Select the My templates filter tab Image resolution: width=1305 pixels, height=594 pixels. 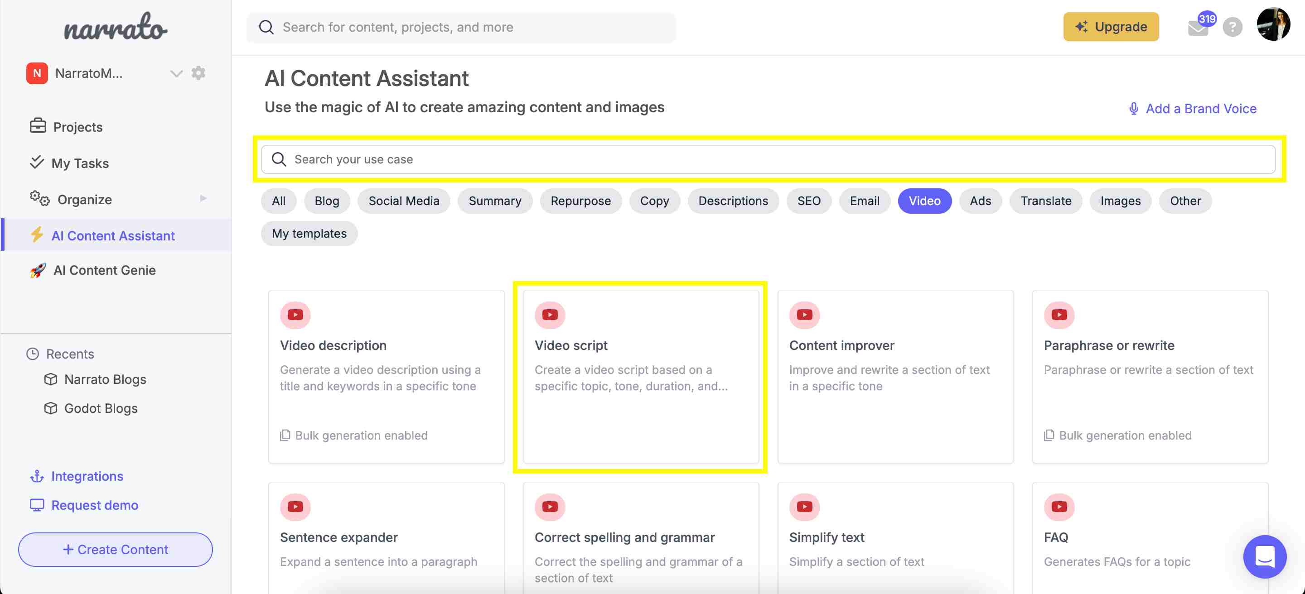309,233
